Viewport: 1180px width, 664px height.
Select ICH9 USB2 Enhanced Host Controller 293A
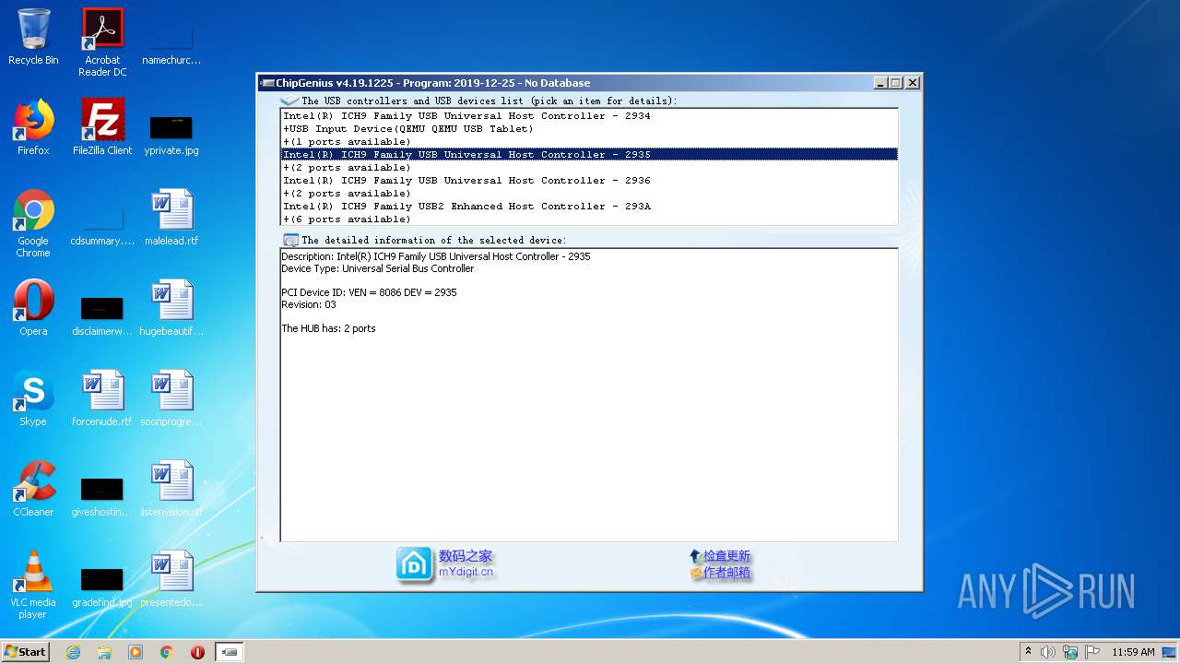coord(589,207)
